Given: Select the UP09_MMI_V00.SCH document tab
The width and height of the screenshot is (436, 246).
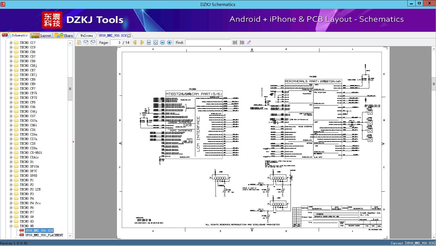Looking at the screenshot, I should pos(112,36).
